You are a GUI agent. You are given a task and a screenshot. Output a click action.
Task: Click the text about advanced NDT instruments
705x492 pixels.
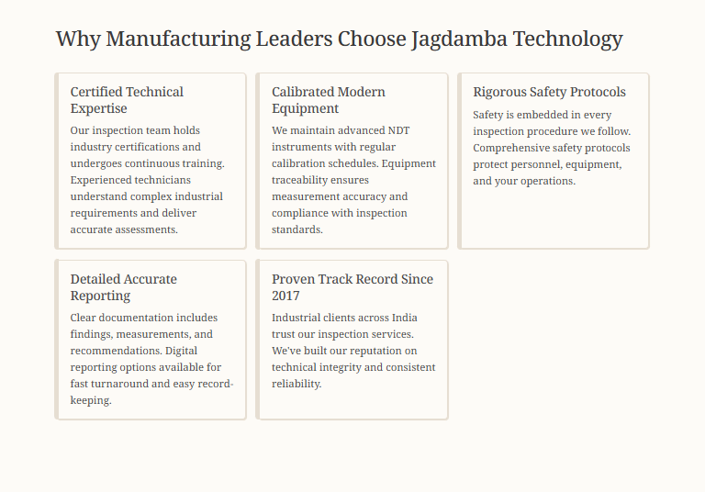(x=353, y=180)
